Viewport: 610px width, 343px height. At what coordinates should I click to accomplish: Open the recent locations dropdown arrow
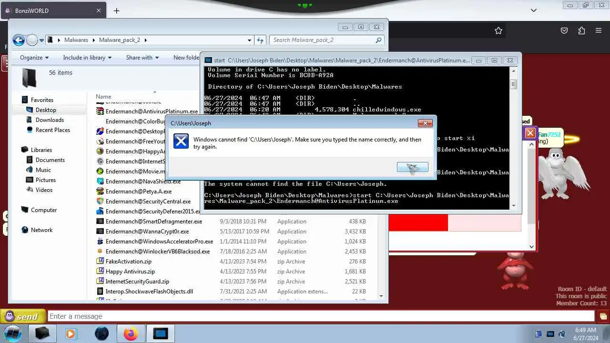42,40
